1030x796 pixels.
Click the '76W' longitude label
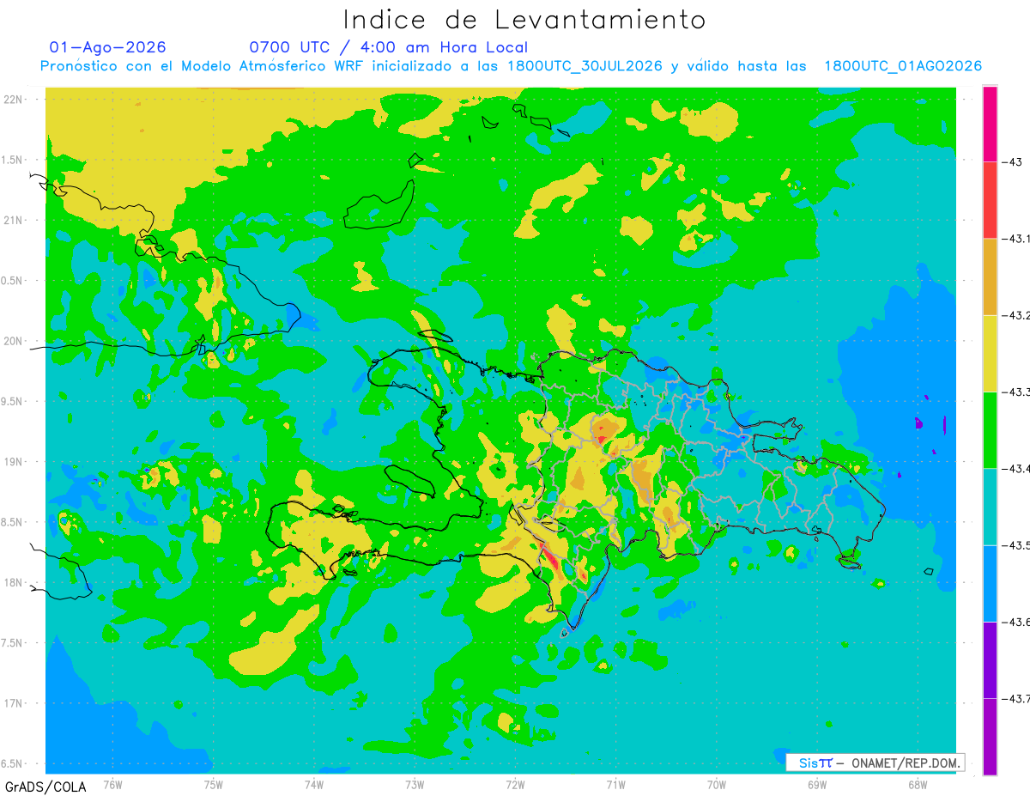click(x=112, y=784)
